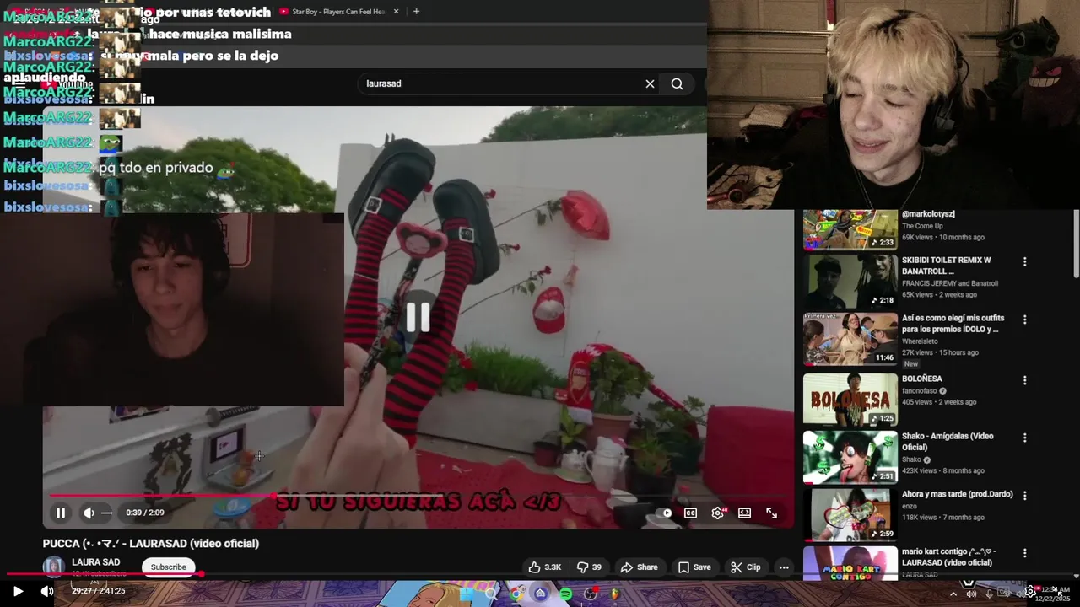
Task: Open a new browser tab
Action: pos(416,12)
